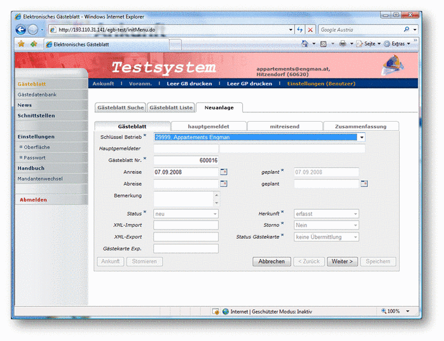The image size is (444, 341).
Task: Open the Herkunft dropdown list
Action: click(x=356, y=214)
